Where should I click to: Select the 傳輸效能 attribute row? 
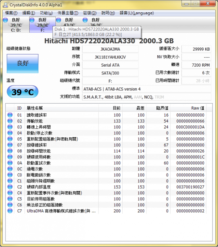click(x=106, y=121)
